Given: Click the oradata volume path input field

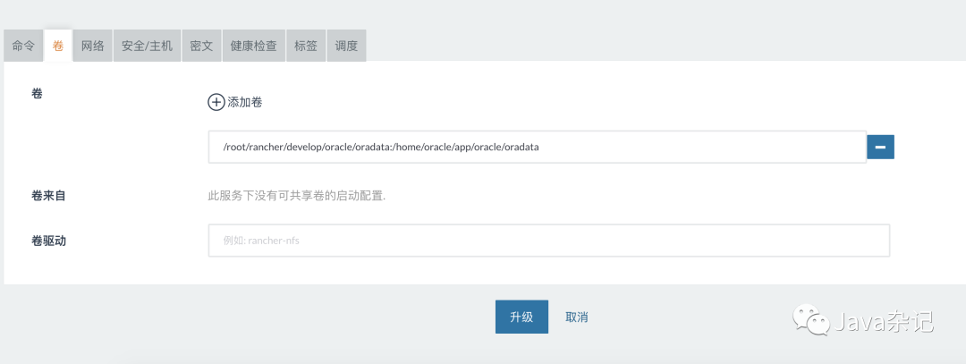Looking at the screenshot, I should click(x=538, y=148).
